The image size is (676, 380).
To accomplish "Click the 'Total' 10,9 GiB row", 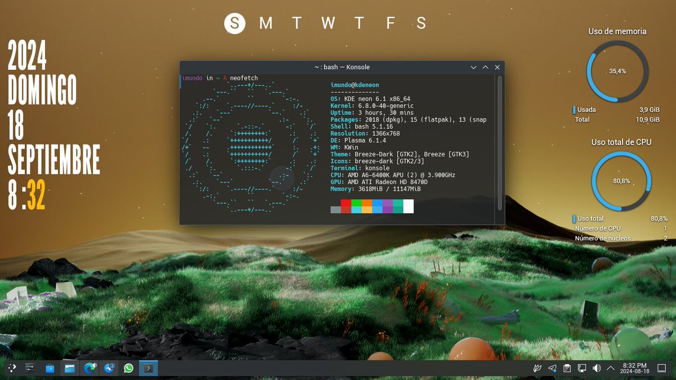I will [x=616, y=119].
